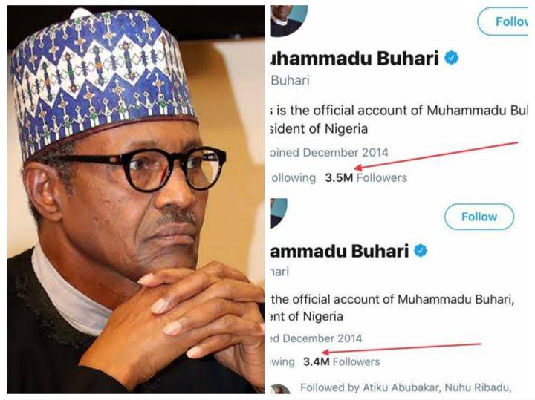Open Following list on upper profile

[293, 178]
